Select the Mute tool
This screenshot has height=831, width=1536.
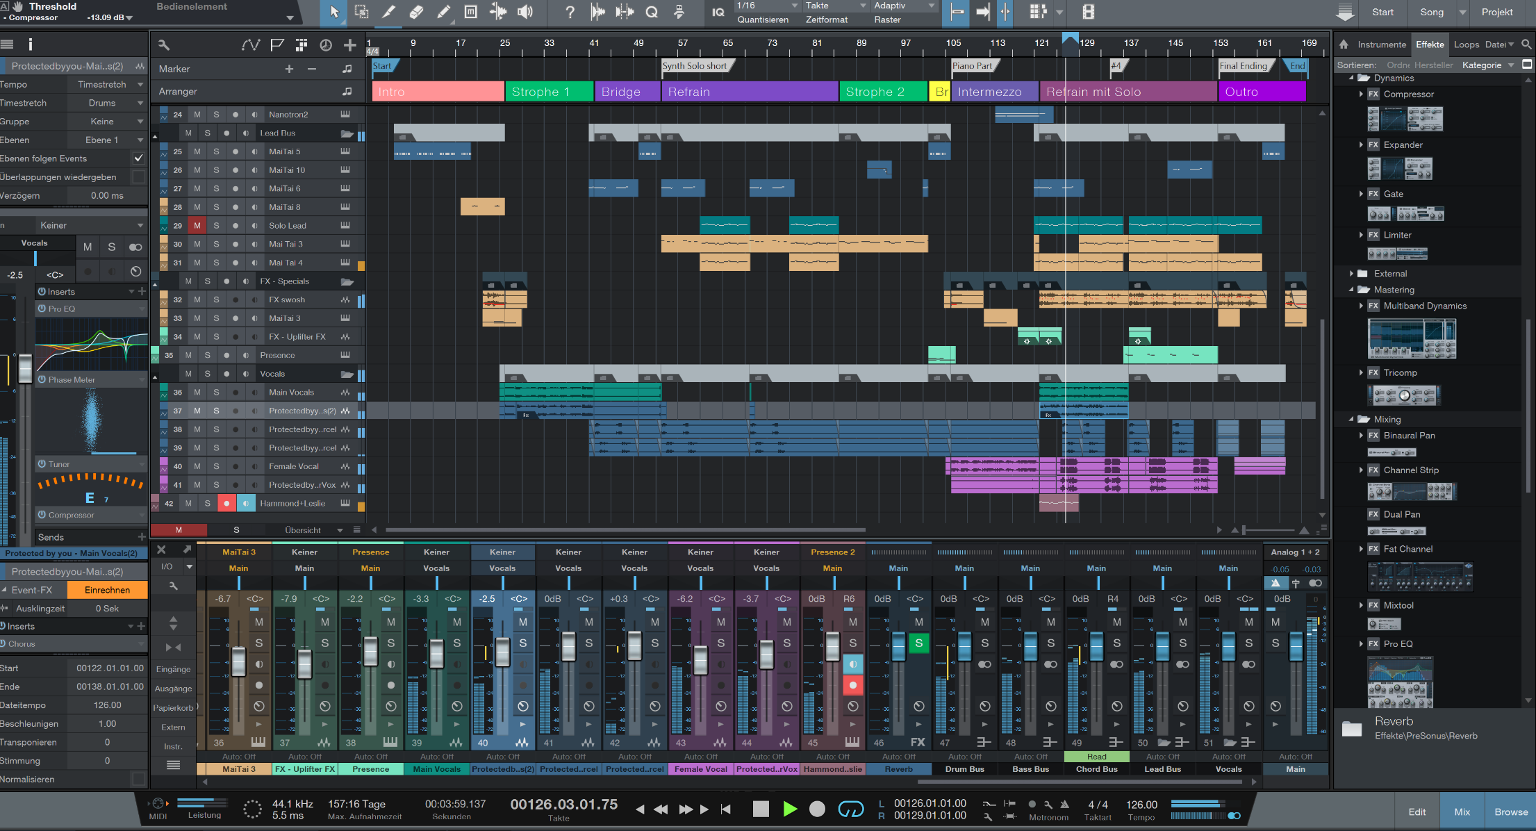(470, 12)
